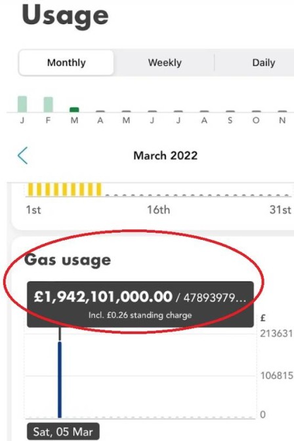This screenshot has height=441, width=294.
Task: Tap the Sat, 05 Mar date label
Action: [63, 431]
